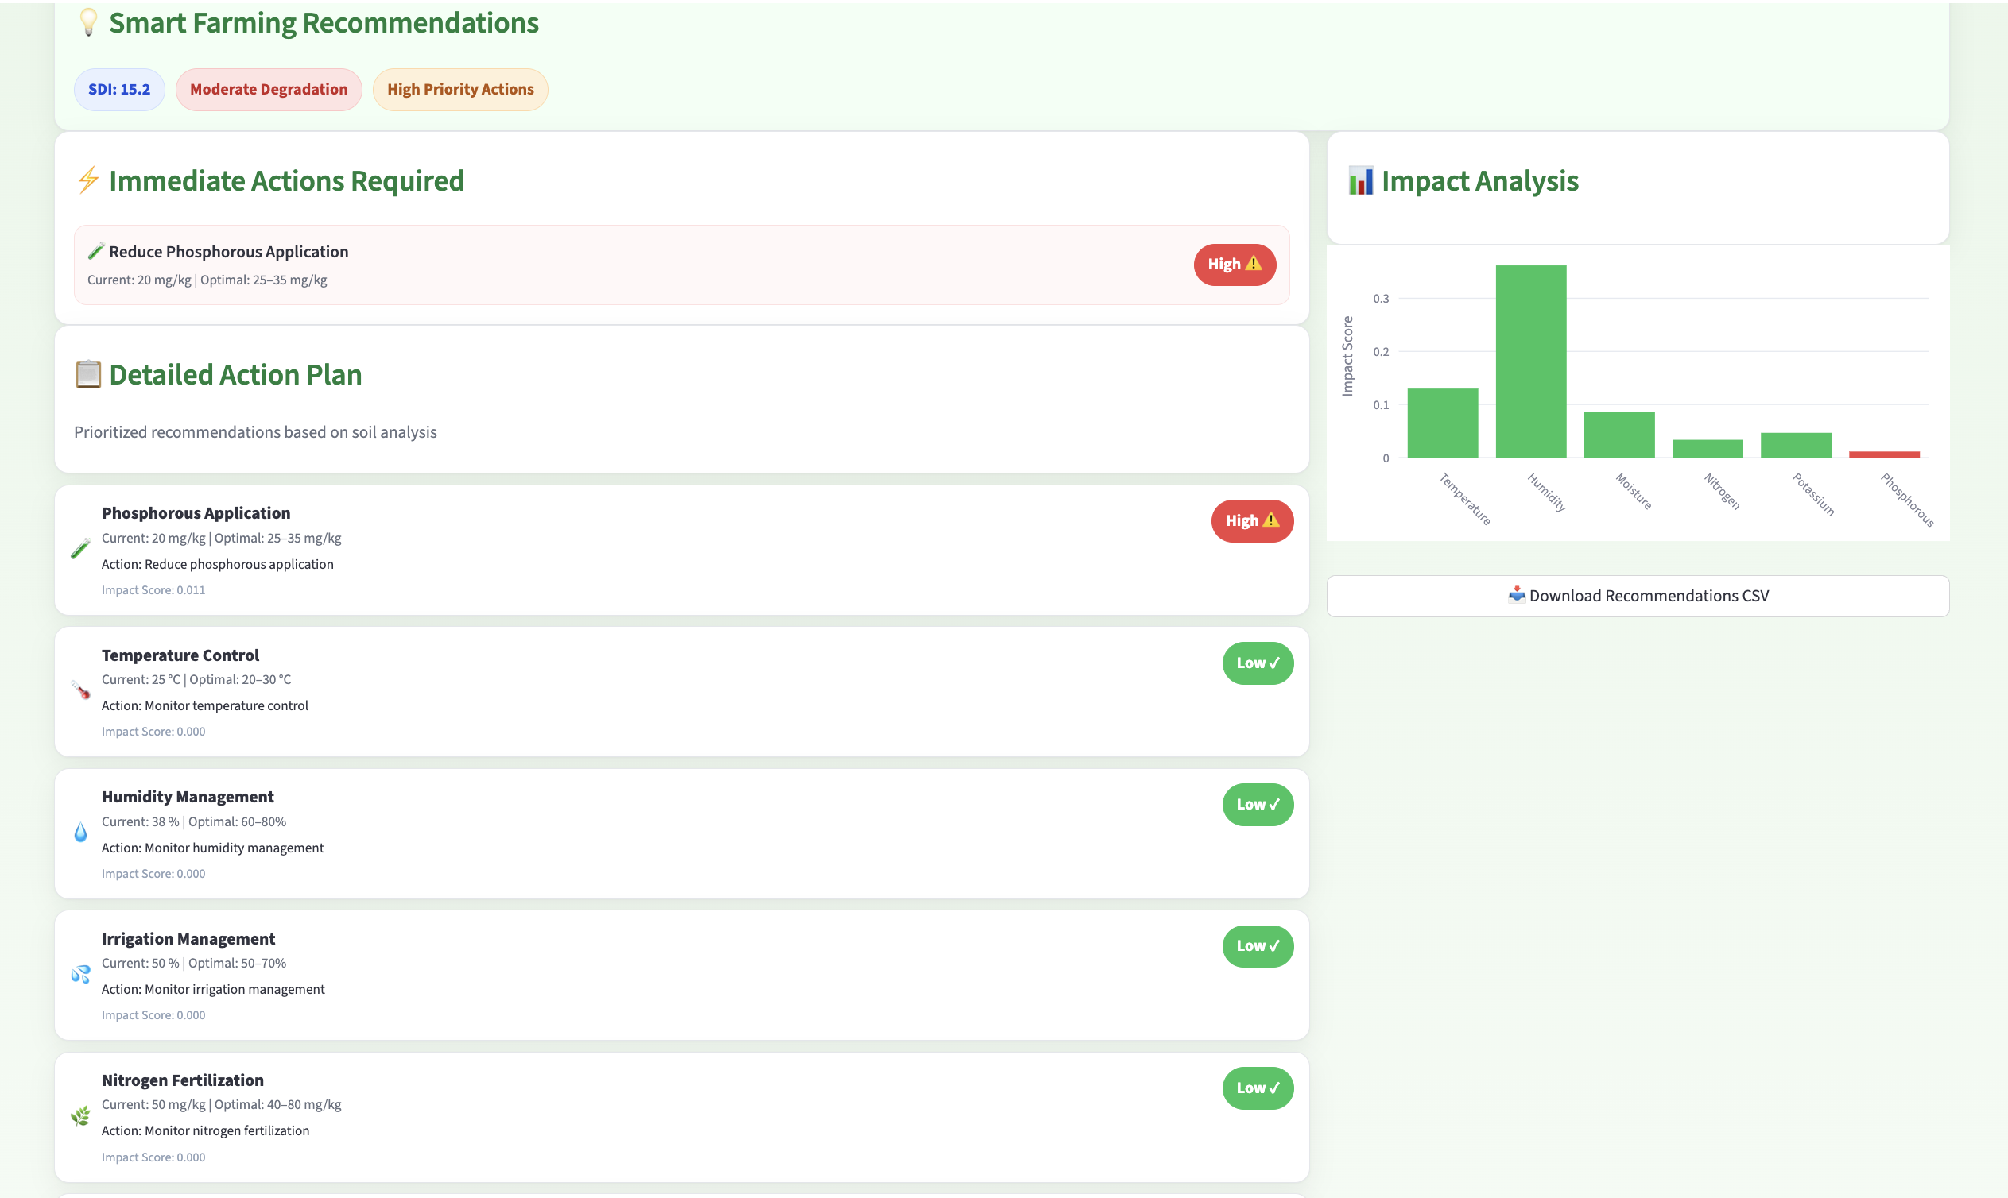Click the Low badge on Nitrogen Fertilization card
The height and width of the screenshot is (1198, 2008).
tap(1257, 1088)
